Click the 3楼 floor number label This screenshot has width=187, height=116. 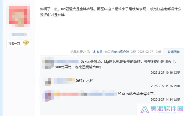tap(133, 52)
